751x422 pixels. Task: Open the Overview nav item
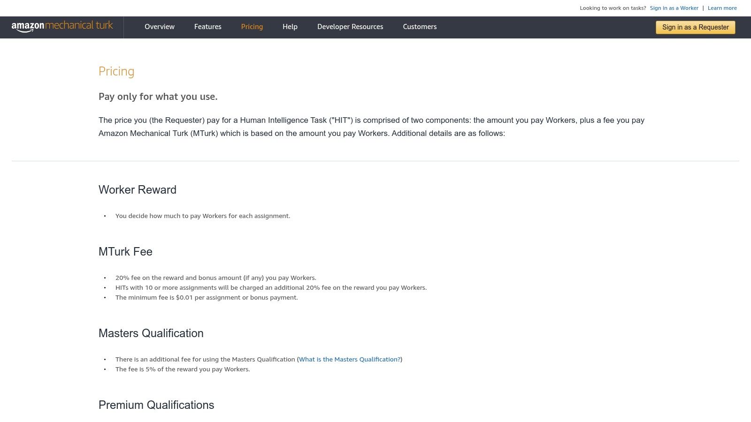160,27
